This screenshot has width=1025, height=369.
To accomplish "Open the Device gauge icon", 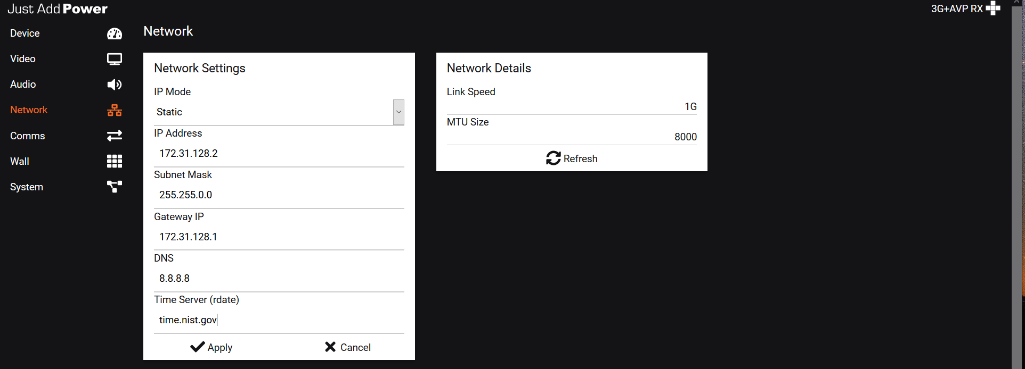I will (x=115, y=33).
